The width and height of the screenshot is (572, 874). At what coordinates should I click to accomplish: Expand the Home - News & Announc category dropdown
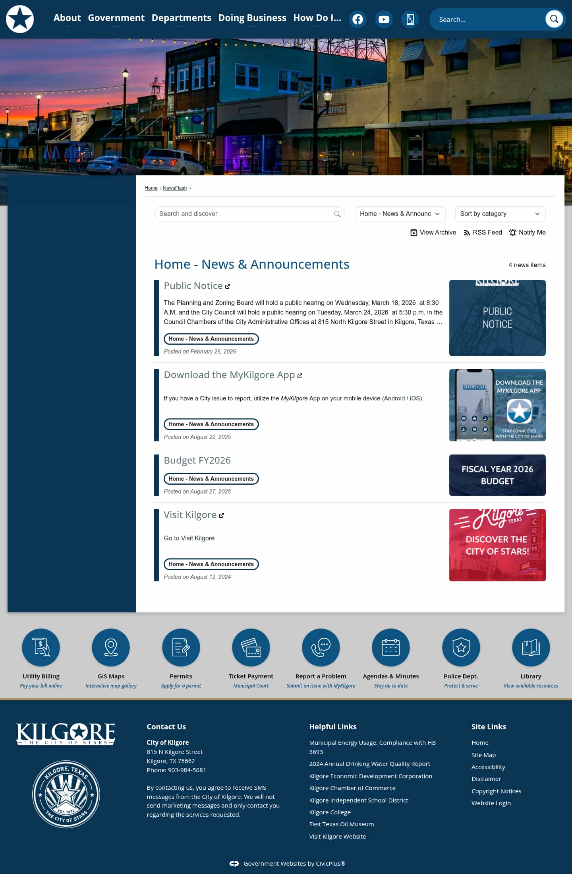[400, 214]
